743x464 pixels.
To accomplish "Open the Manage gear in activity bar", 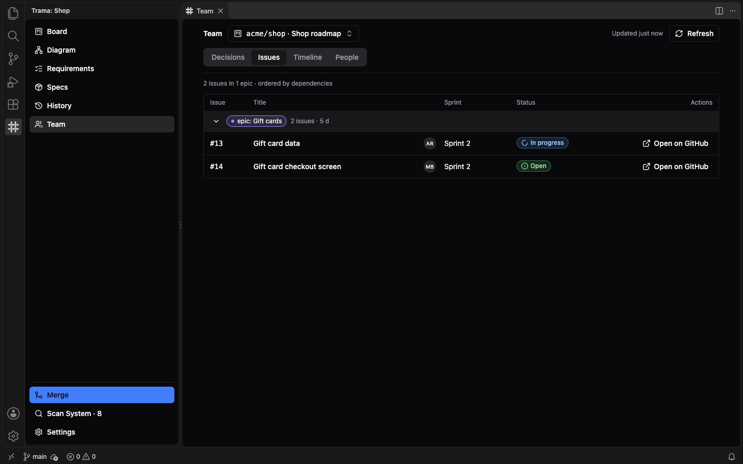I will tap(13, 436).
